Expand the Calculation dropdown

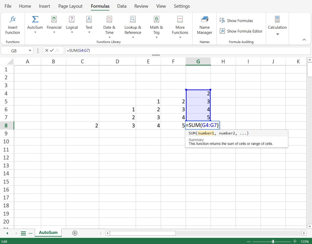(x=277, y=34)
